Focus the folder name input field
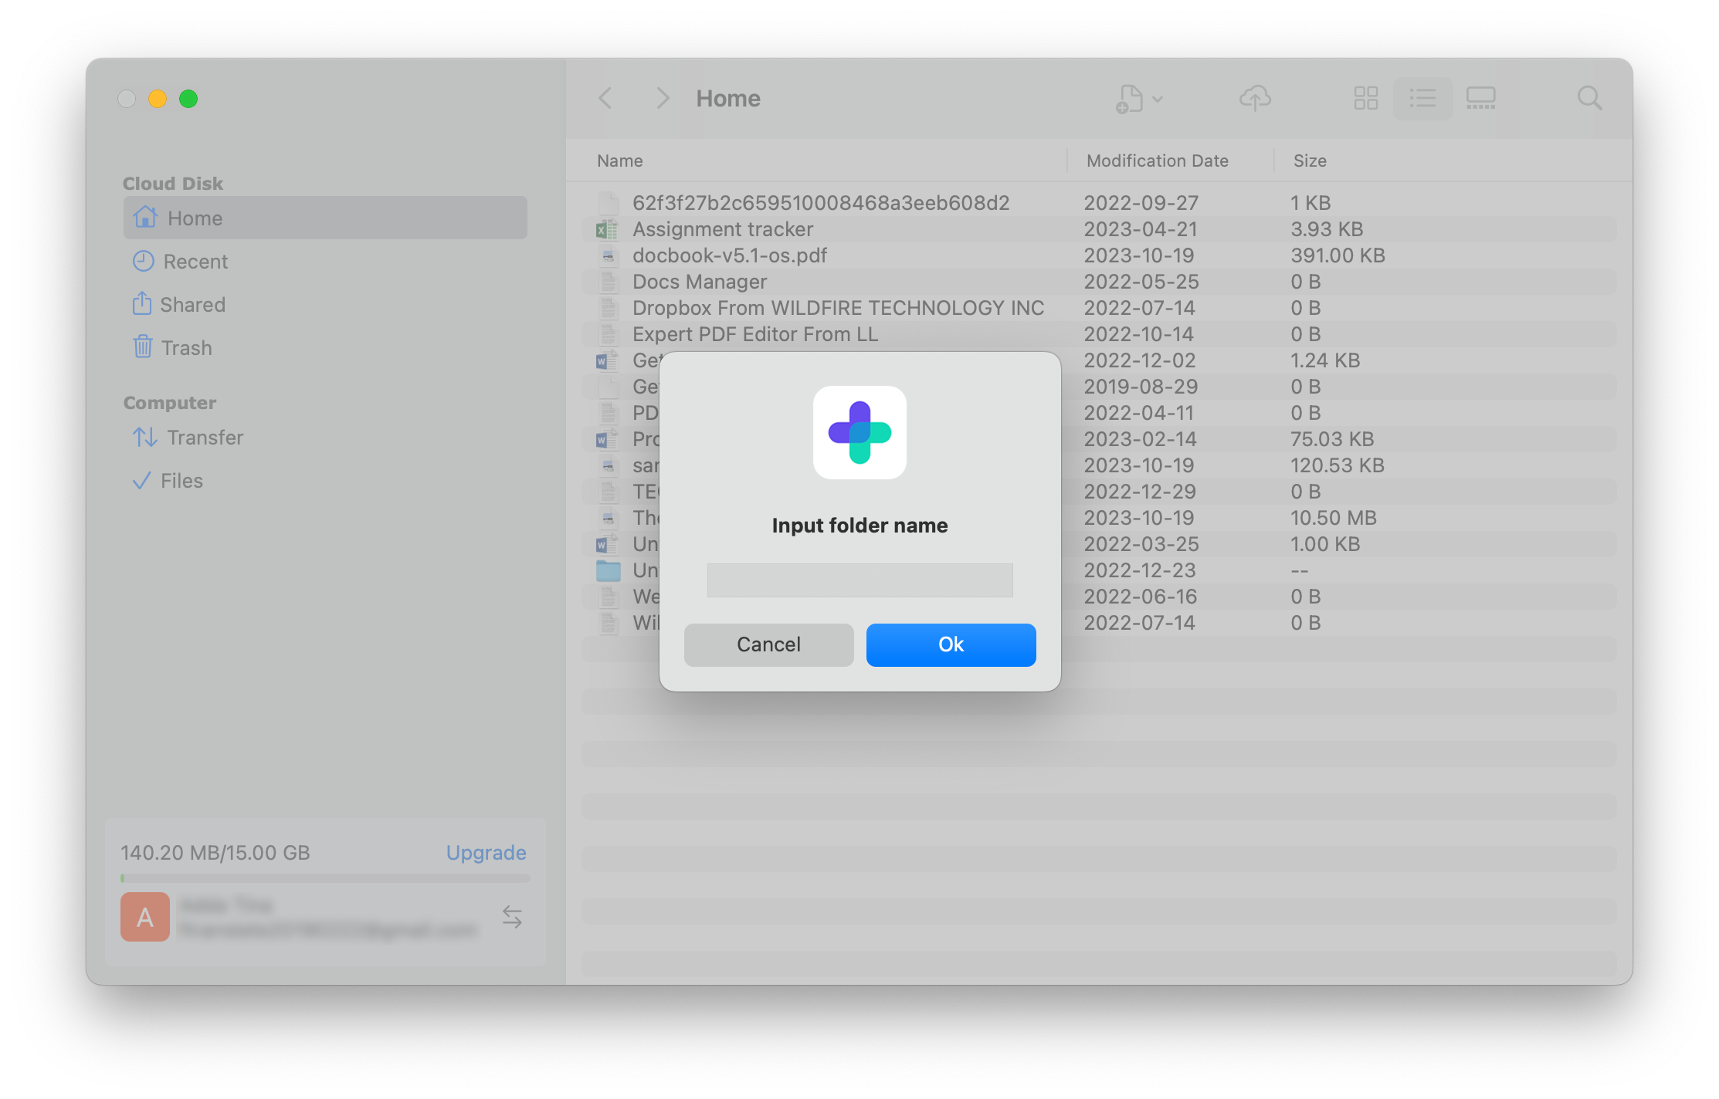The width and height of the screenshot is (1719, 1099). pos(859,580)
